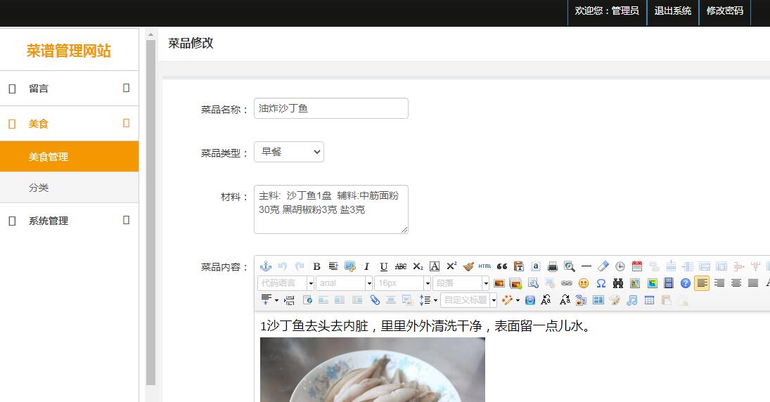
Task: Open the 段落 paragraph format dropdown
Action: [x=461, y=283]
